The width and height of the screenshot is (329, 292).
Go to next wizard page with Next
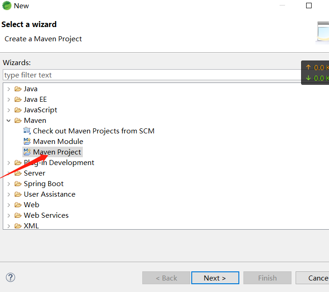point(215,278)
